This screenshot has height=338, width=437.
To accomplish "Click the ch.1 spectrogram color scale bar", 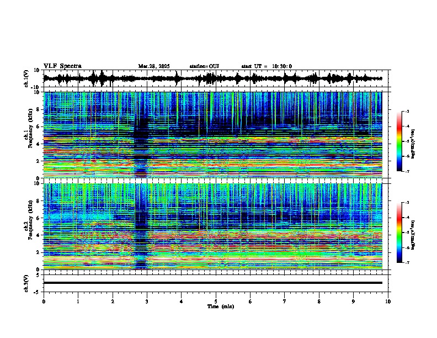I will click(399, 141).
